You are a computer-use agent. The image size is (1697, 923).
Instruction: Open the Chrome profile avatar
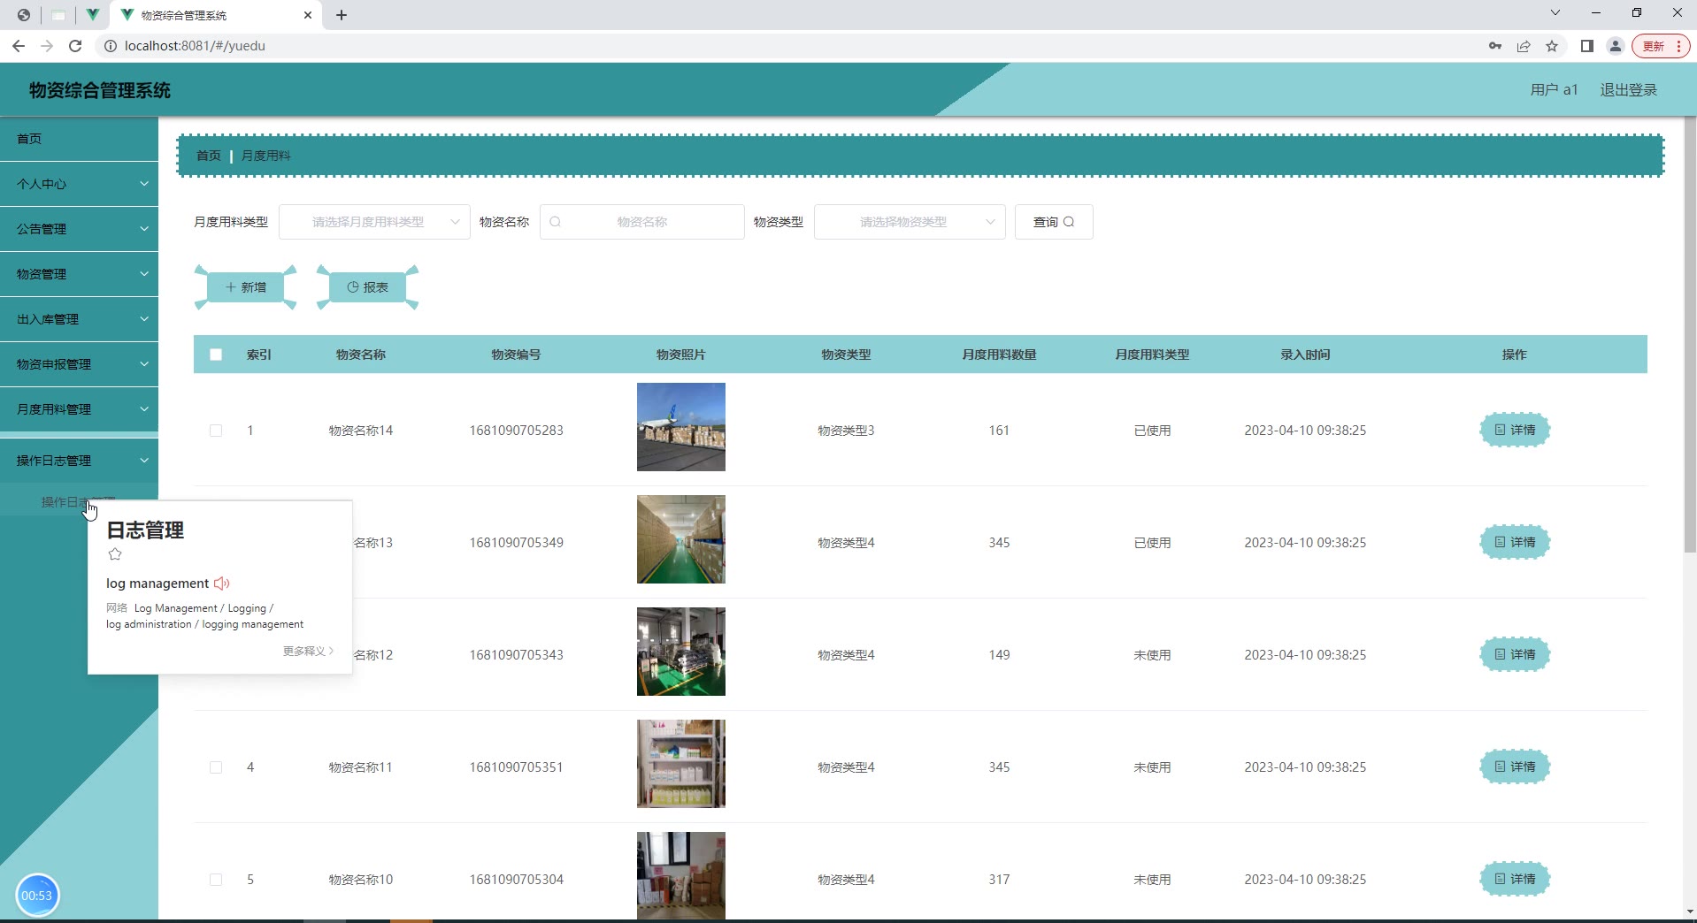pyautogui.click(x=1616, y=46)
